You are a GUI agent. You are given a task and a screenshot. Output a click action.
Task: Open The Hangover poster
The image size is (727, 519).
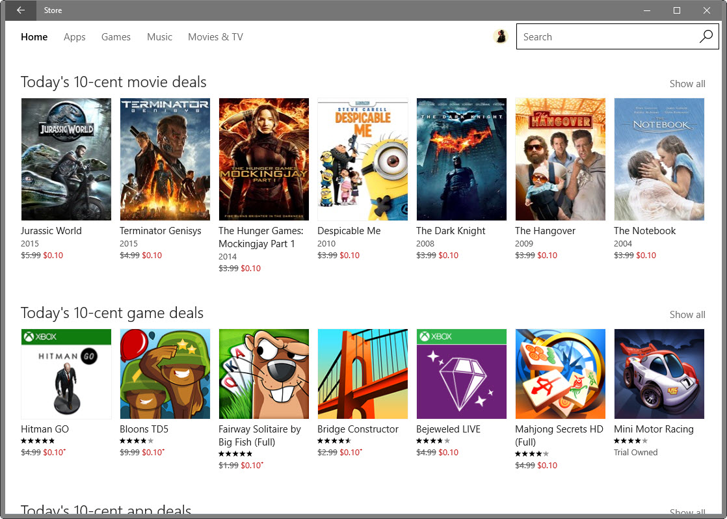coord(560,159)
